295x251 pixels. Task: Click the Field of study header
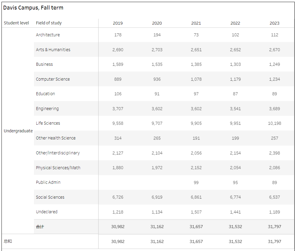point(49,23)
